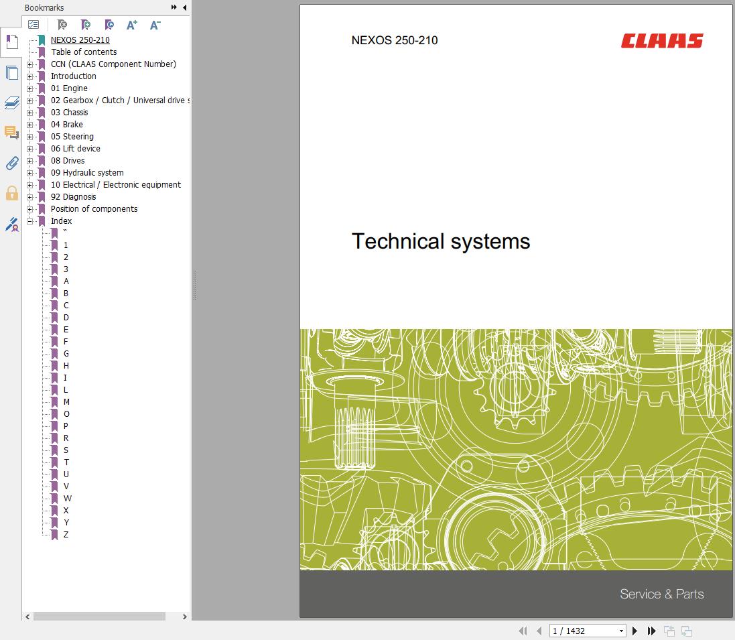
Task: Collapse the Index bookmark tree
Action: [29, 221]
